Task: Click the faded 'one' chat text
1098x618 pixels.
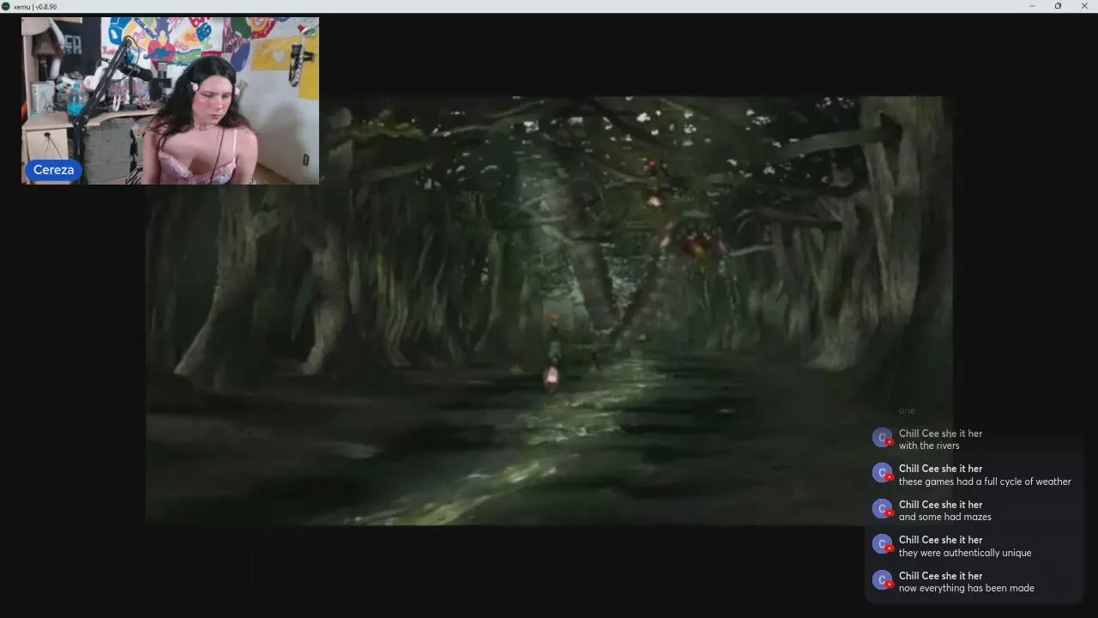Action: pos(907,411)
